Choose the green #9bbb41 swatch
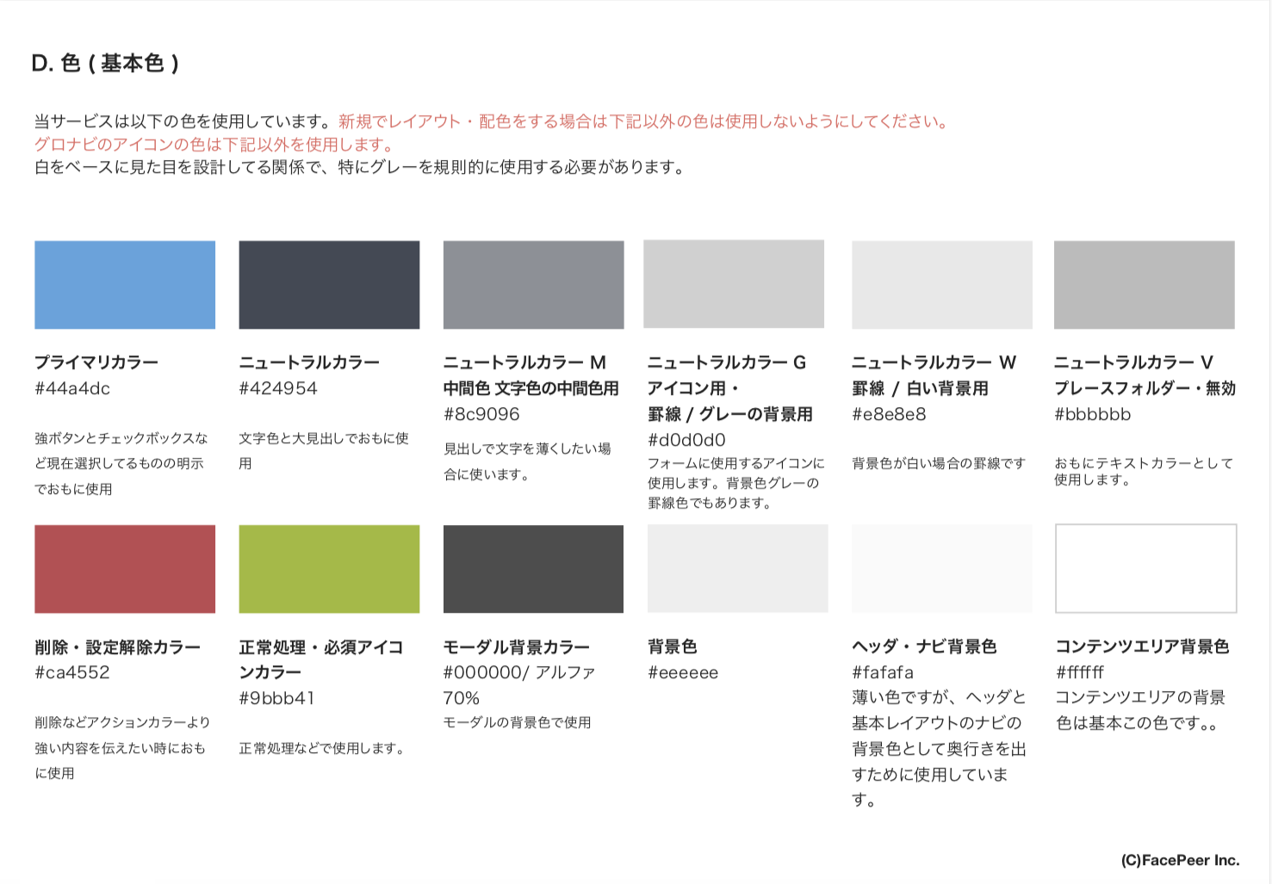The image size is (1272, 884). coord(329,569)
